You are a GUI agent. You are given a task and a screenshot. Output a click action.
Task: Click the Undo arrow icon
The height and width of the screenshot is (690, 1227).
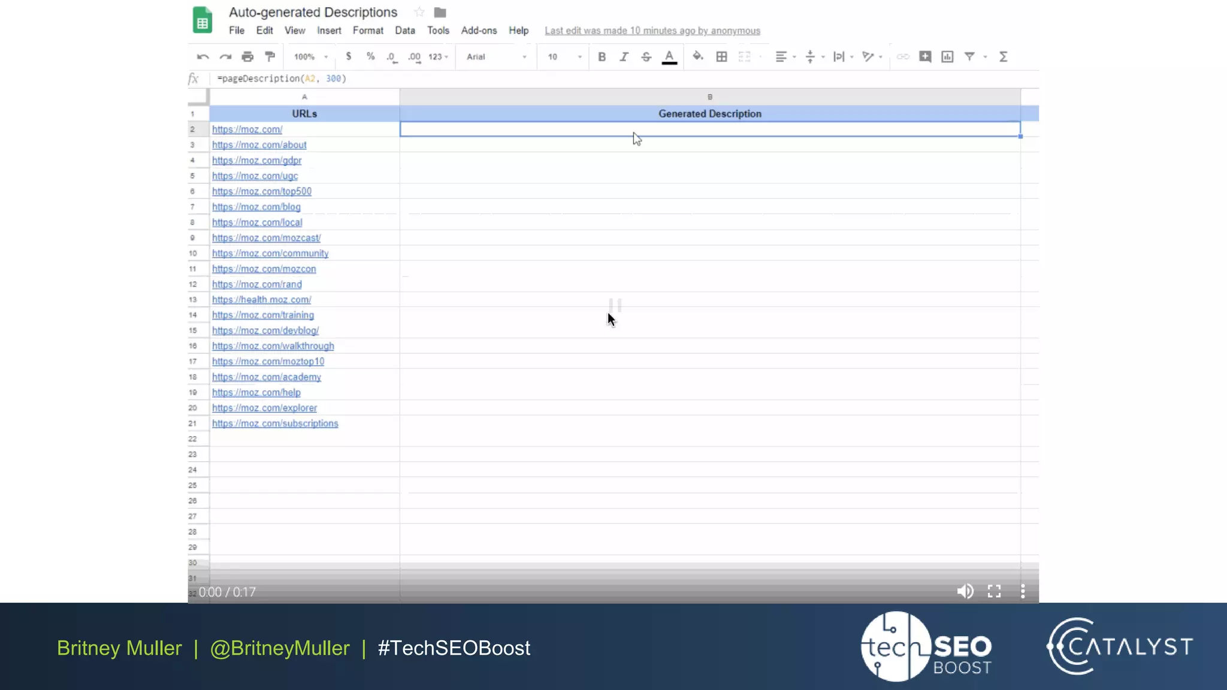203,57
